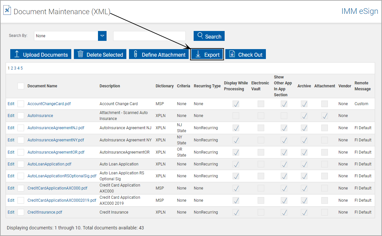Expand the Search By chevron arrow
This screenshot has height=236, width=382.
[102, 36]
